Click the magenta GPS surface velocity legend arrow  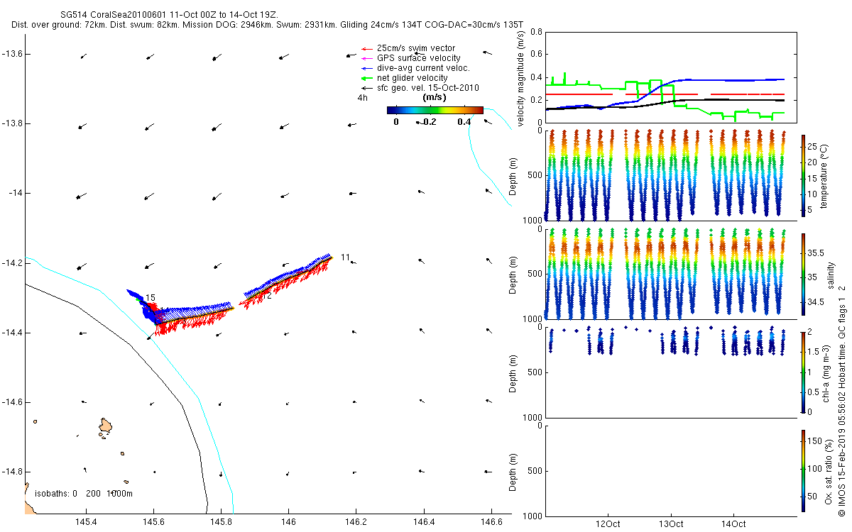368,58
